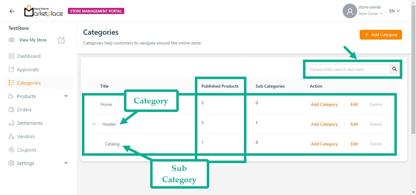Click the store-owner avatar icon
The image size is (416, 195).
coord(350,11)
